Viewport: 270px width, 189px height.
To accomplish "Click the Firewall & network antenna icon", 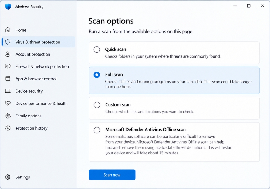I will (8, 66).
